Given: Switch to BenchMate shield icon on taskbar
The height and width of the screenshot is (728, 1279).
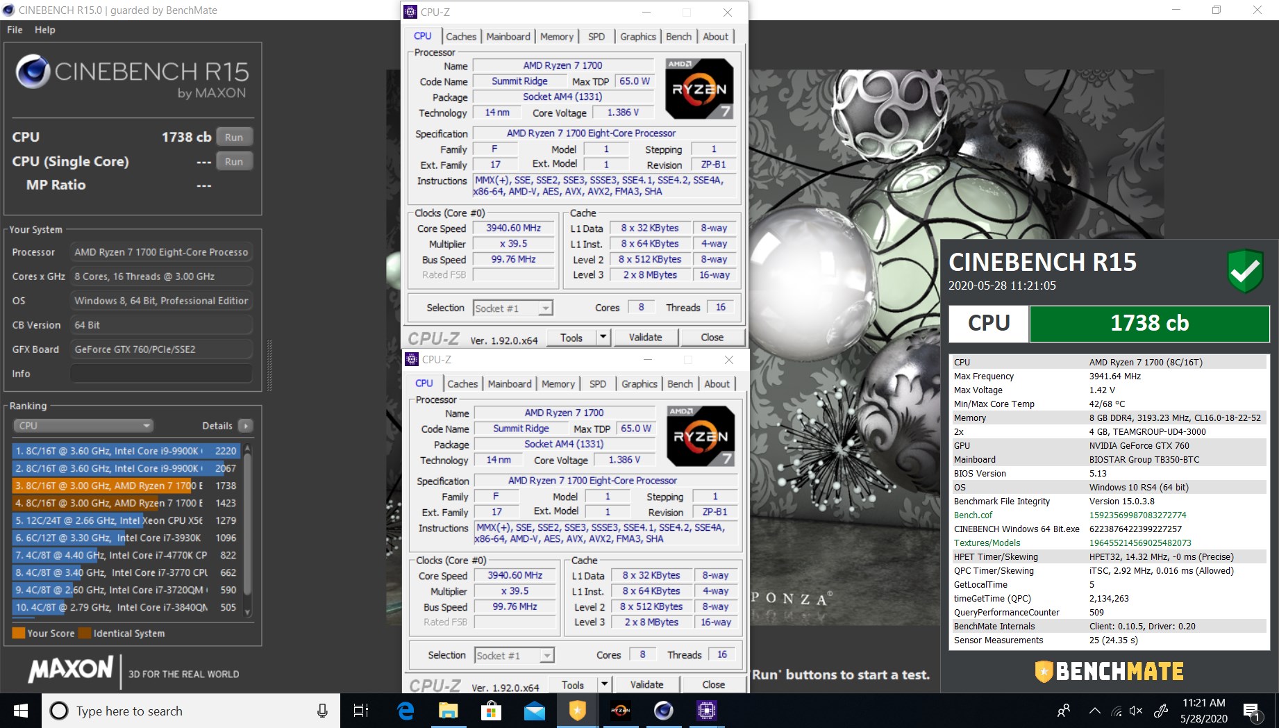Looking at the screenshot, I should pyautogui.click(x=578, y=710).
